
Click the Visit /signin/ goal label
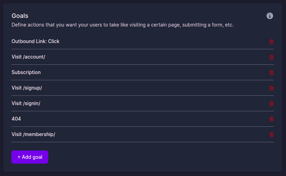point(26,104)
